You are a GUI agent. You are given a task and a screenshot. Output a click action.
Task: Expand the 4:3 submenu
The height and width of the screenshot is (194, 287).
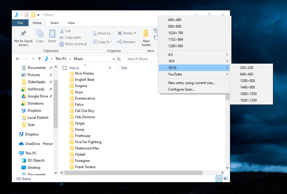coord(194,55)
